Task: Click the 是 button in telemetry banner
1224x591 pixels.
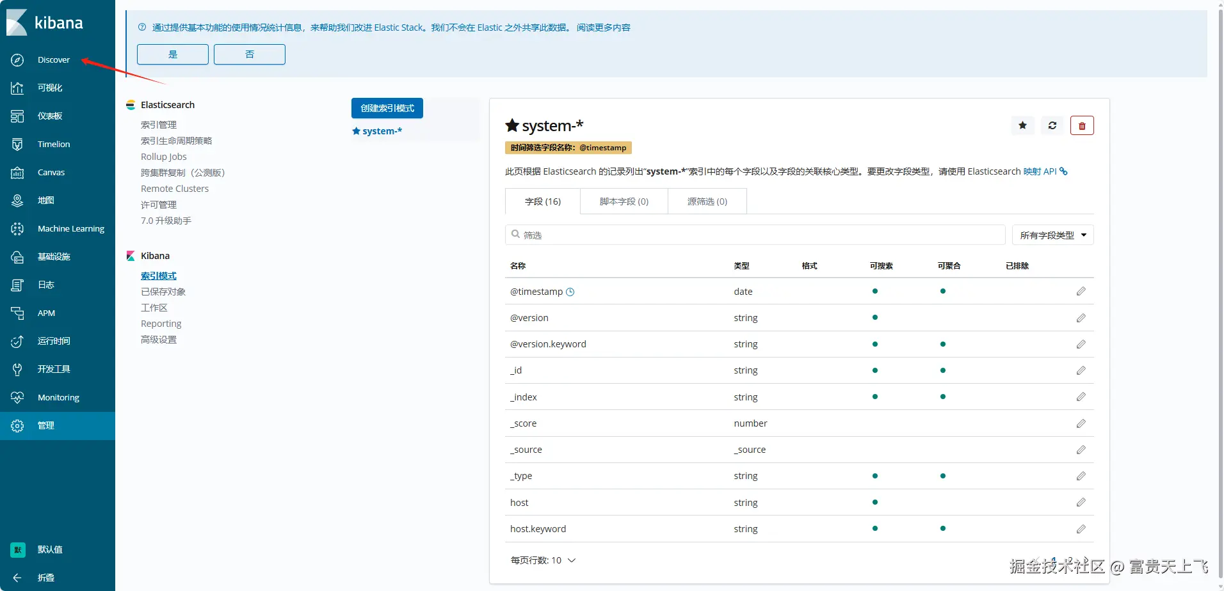Action: (x=173, y=54)
